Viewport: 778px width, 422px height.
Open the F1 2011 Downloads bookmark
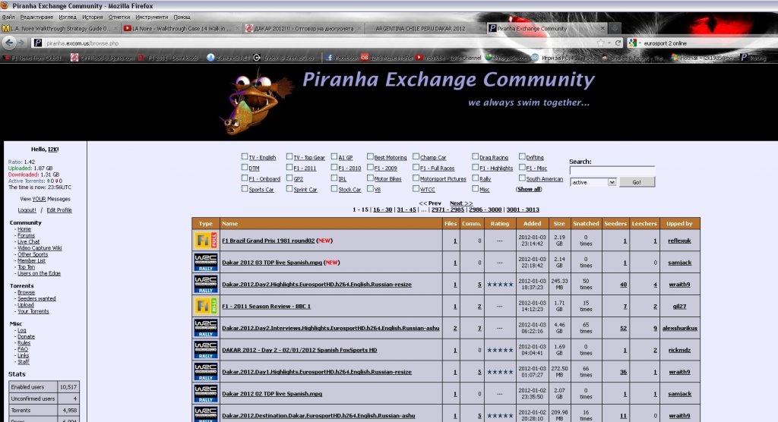click(x=168, y=58)
